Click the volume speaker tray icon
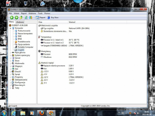 (138, 113)
